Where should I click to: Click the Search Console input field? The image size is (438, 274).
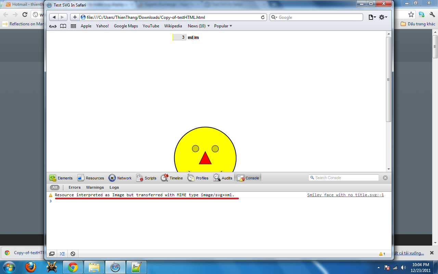pos(344,178)
